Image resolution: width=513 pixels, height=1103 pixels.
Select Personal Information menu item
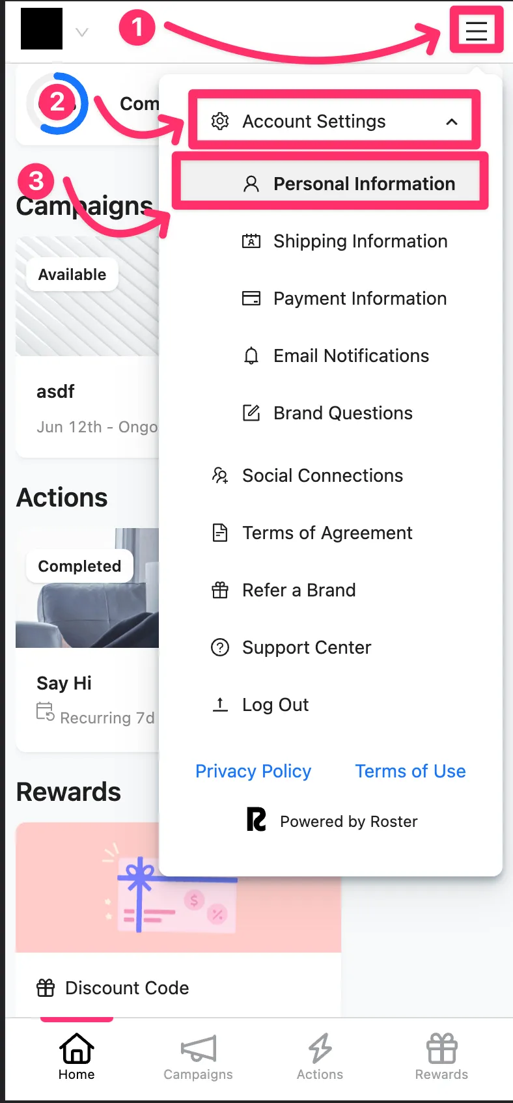[x=331, y=184]
